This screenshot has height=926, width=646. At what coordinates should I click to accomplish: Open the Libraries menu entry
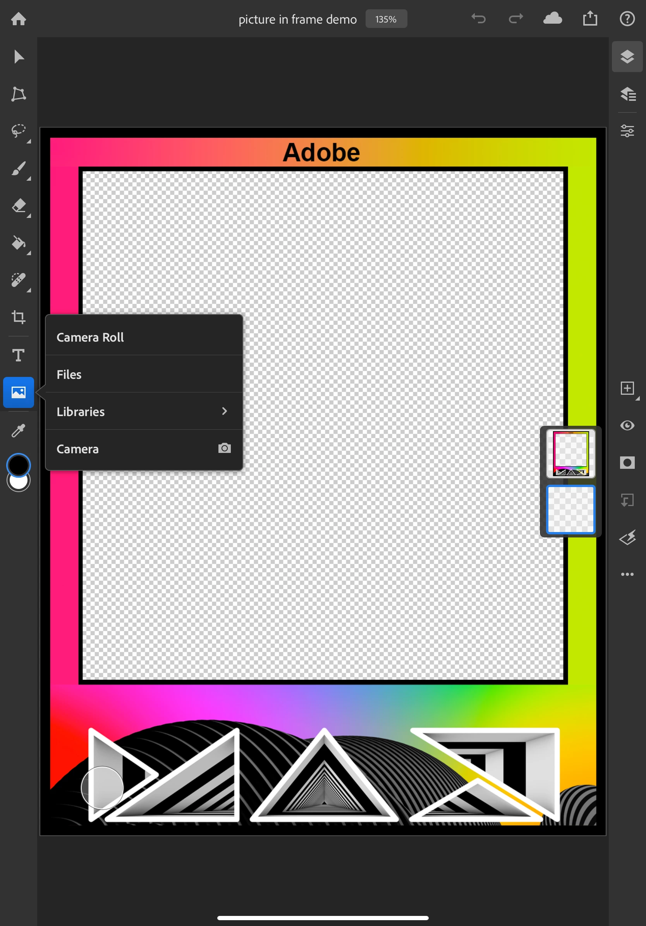click(x=144, y=411)
